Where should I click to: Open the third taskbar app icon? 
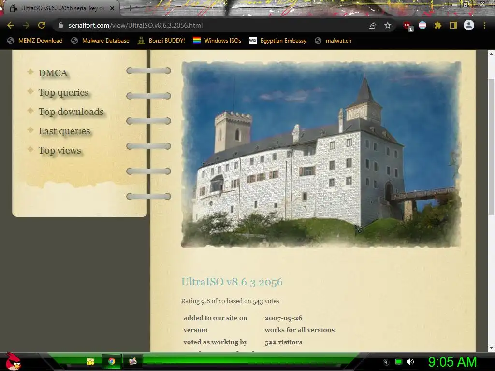coord(132,361)
